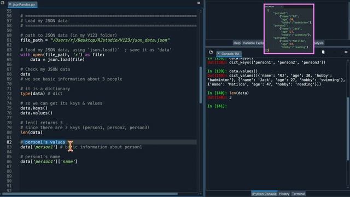The width and height of the screenshot is (350, 197).
Task: Click the data['person1']['name'] line
Action: click(x=49, y=161)
